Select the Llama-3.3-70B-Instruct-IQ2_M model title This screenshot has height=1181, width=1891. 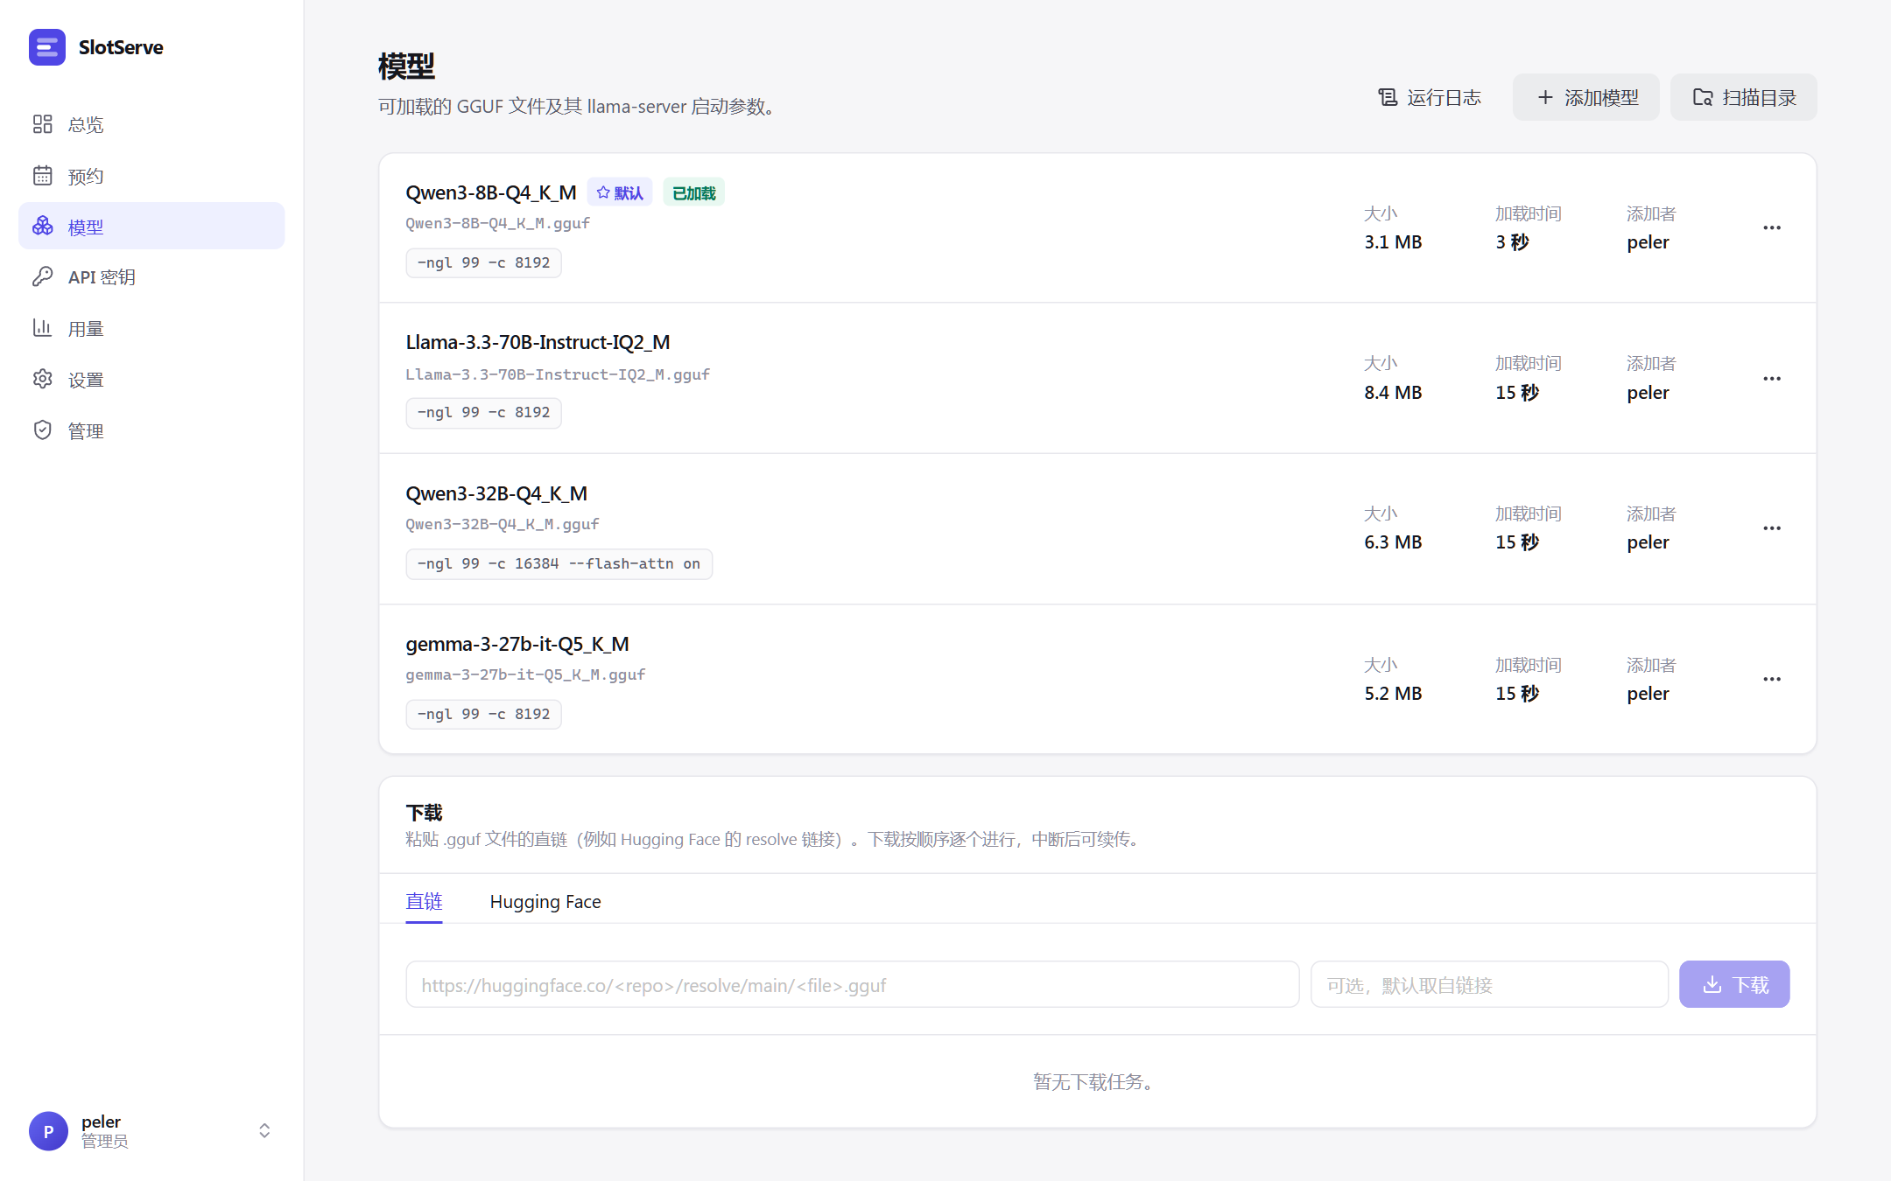click(538, 342)
